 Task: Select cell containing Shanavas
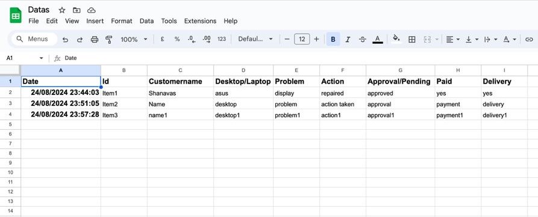[x=181, y=93]
